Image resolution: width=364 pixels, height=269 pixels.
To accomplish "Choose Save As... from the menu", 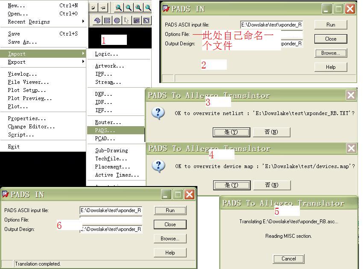I will 44,42.
